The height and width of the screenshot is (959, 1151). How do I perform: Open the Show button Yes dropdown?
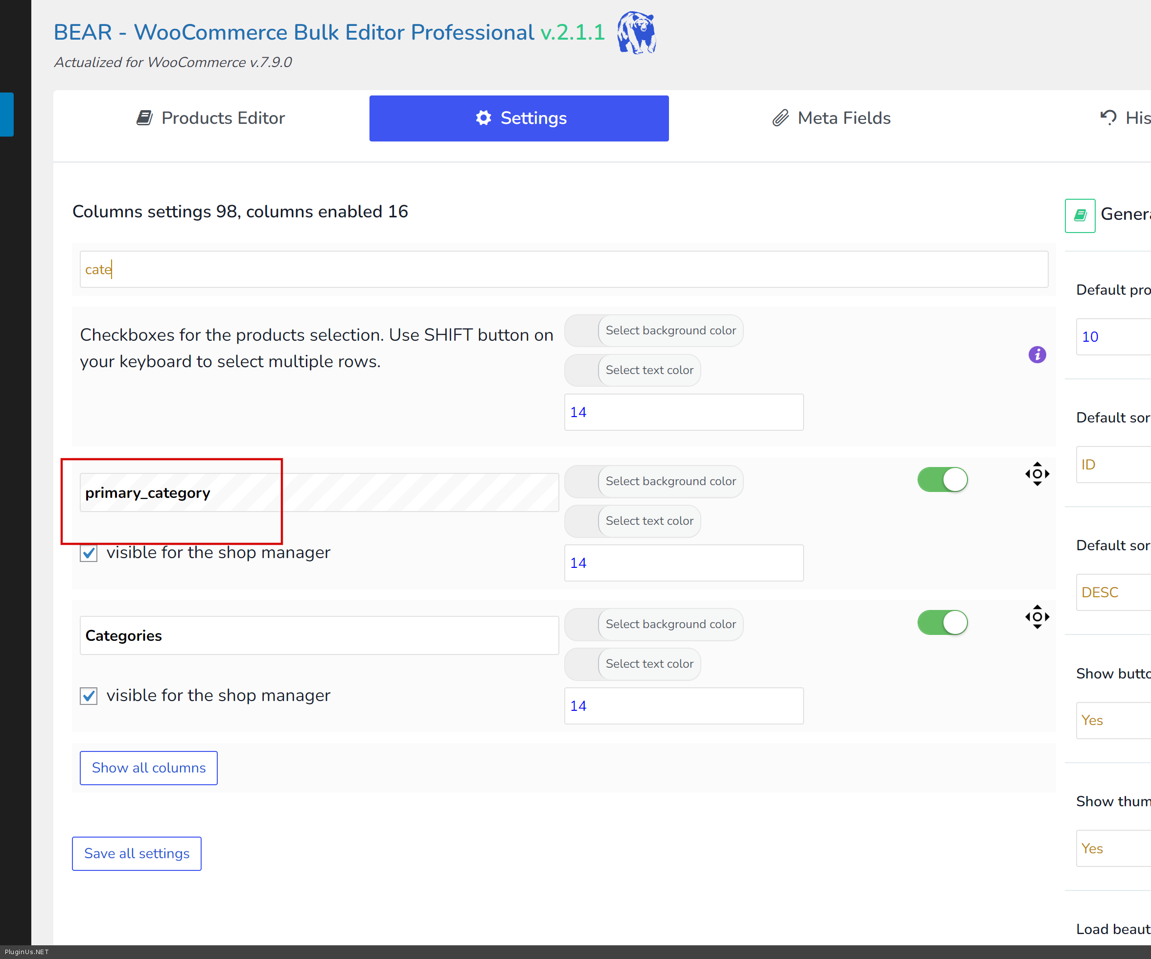click(x=1113, y=720)
